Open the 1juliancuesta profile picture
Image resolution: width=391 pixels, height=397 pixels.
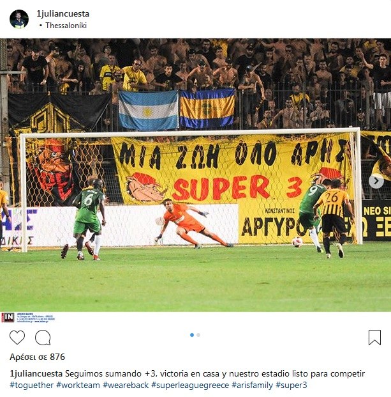click(x=19, y=19)
